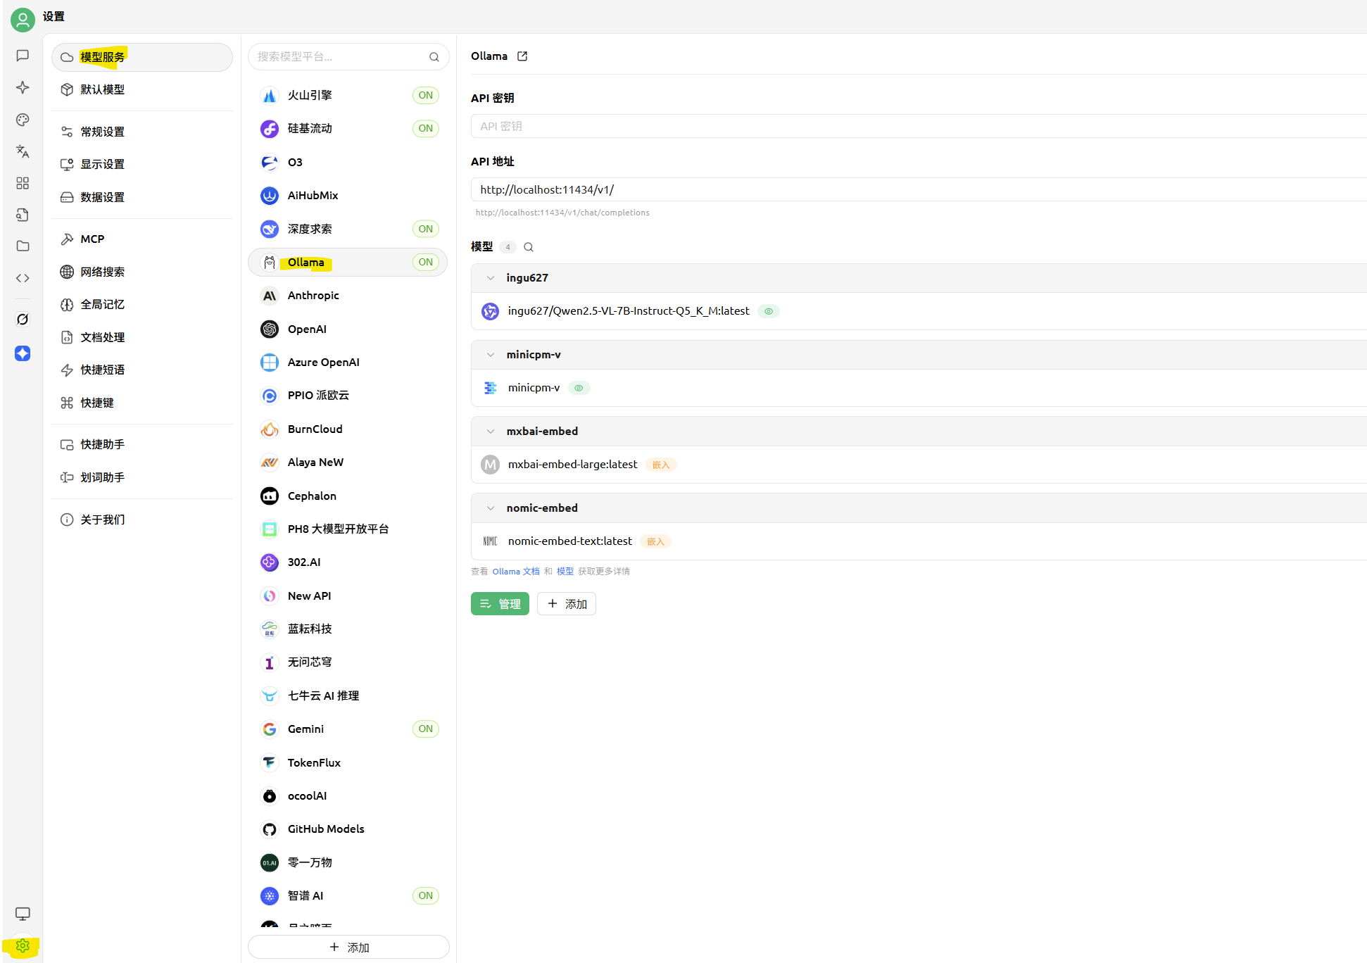Toggle the ON badge for 火山引擎
Image resolution: width=1367 pixels, height=963 pixels.
point(426,95)
